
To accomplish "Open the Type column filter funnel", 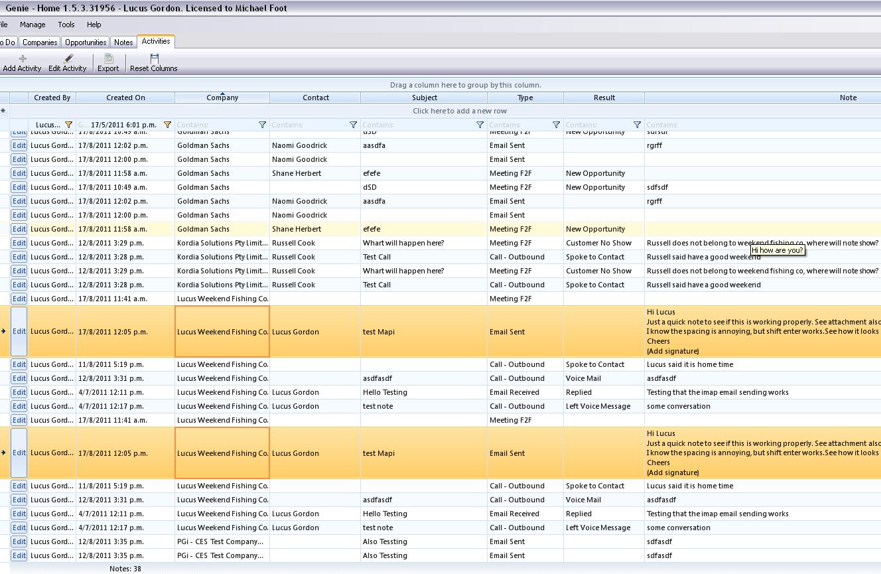I will coord(556,125).
